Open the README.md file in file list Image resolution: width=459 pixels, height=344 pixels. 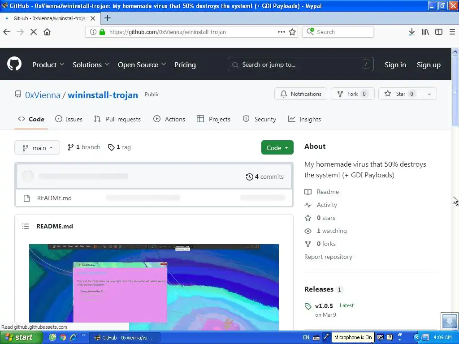pyautogui.click(x=54, y=198)
